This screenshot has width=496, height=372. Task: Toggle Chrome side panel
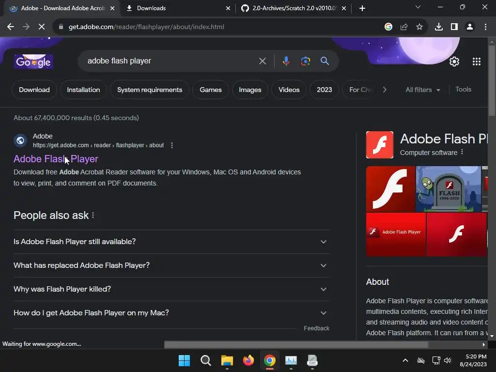(x=454, y=27)
